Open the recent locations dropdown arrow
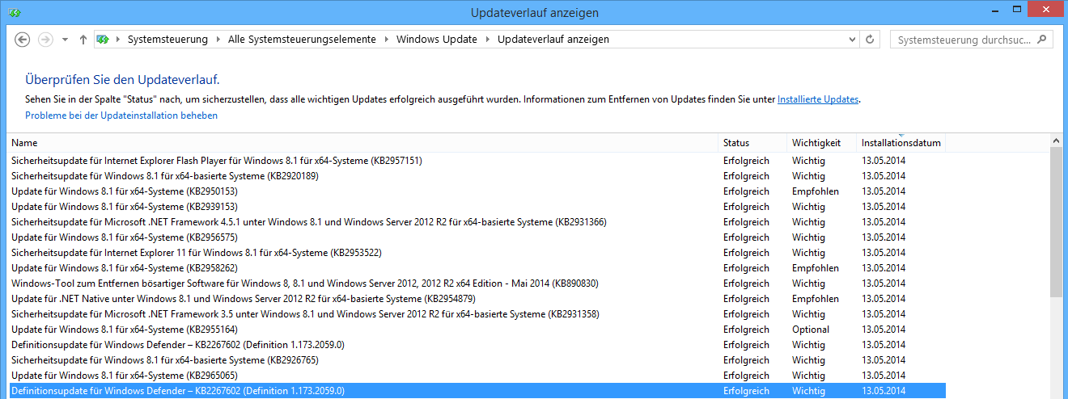Screen dimensions: 1068x399 [x=65, y=40]
